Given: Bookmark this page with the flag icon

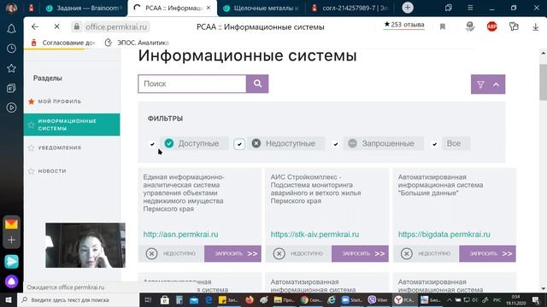Looking at the screenshot, I should [443, 26].
